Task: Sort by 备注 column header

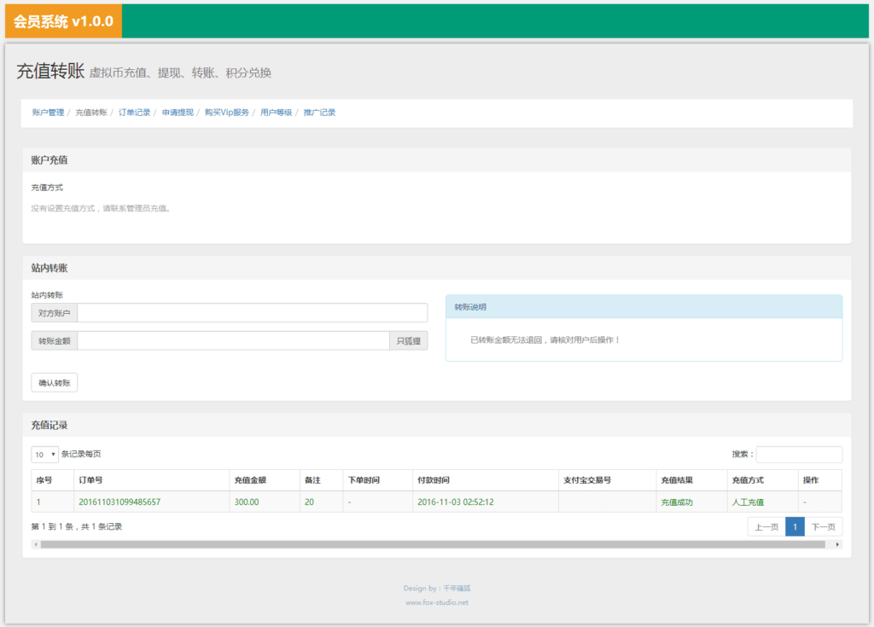Action: click(322, 480)
